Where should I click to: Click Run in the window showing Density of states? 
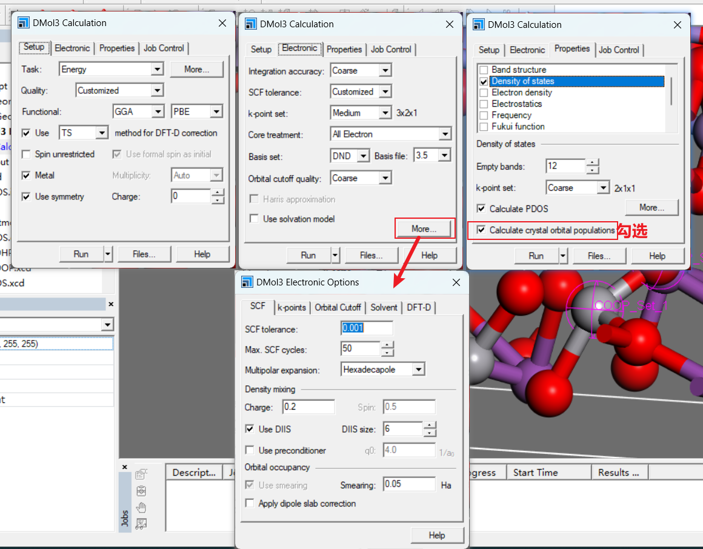[536, 256]
